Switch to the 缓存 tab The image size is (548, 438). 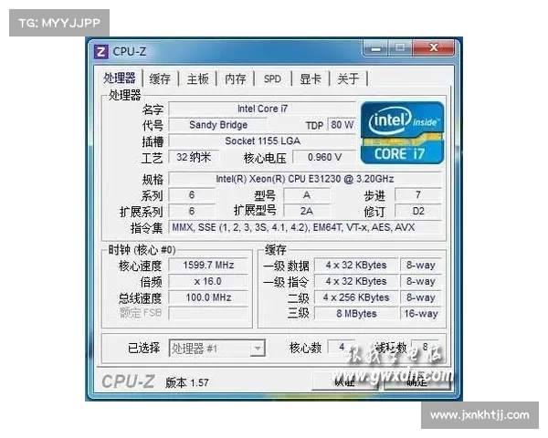point(160,79)
